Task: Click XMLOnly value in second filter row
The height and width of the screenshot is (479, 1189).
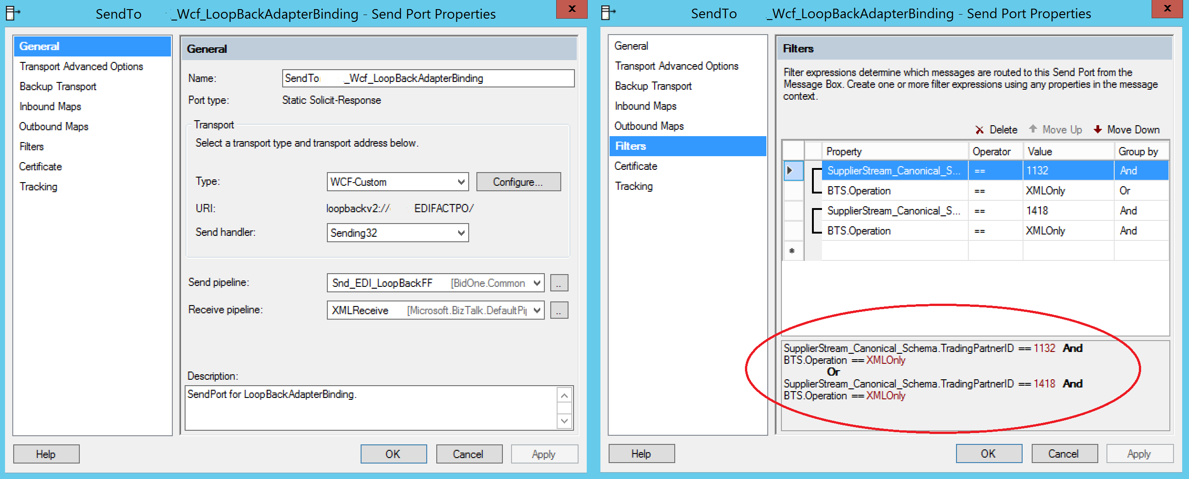Action: tap(1069, 191)
